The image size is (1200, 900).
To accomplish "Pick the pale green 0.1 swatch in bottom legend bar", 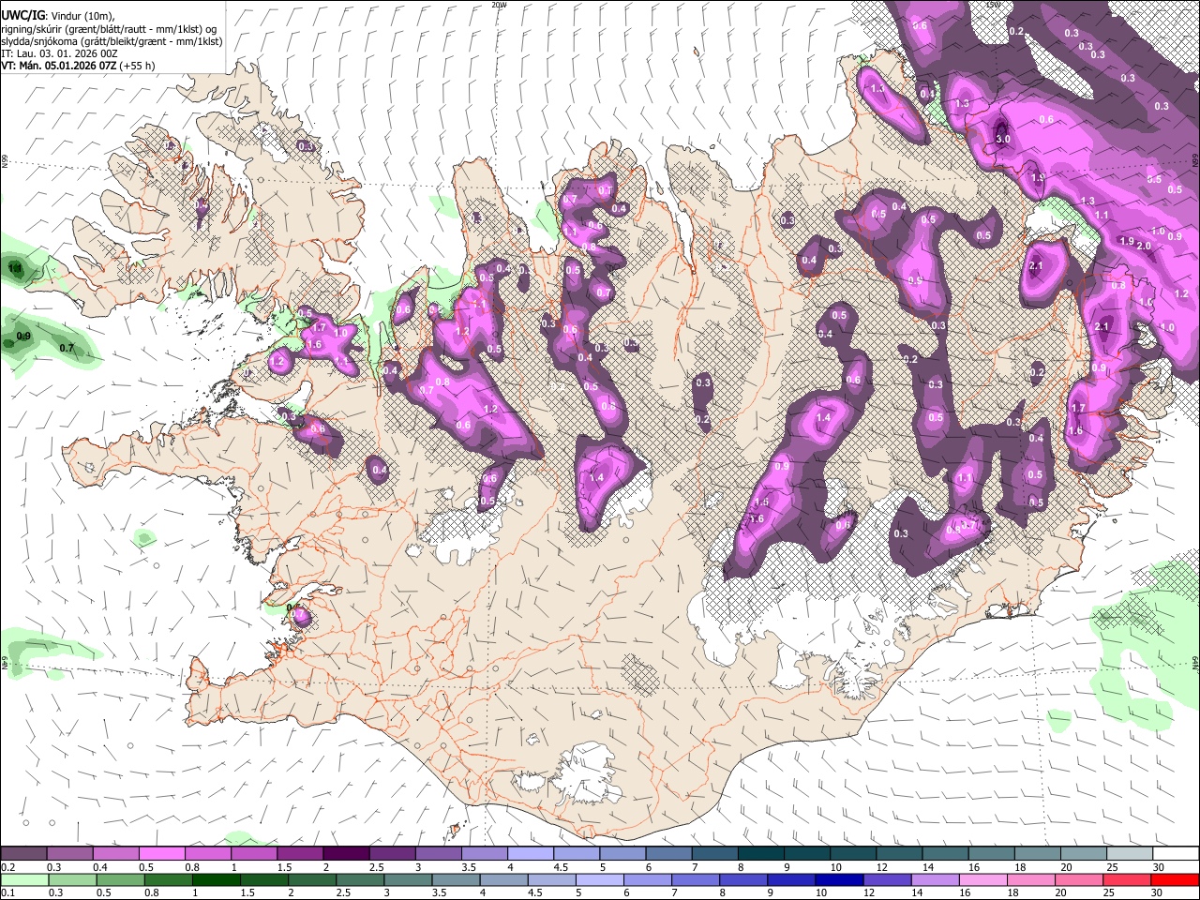I will (x=24, y=879).
